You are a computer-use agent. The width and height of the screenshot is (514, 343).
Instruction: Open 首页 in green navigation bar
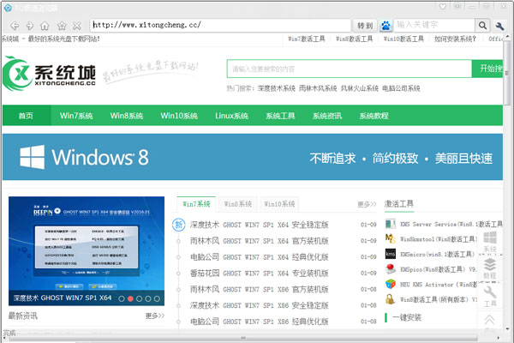26,116
